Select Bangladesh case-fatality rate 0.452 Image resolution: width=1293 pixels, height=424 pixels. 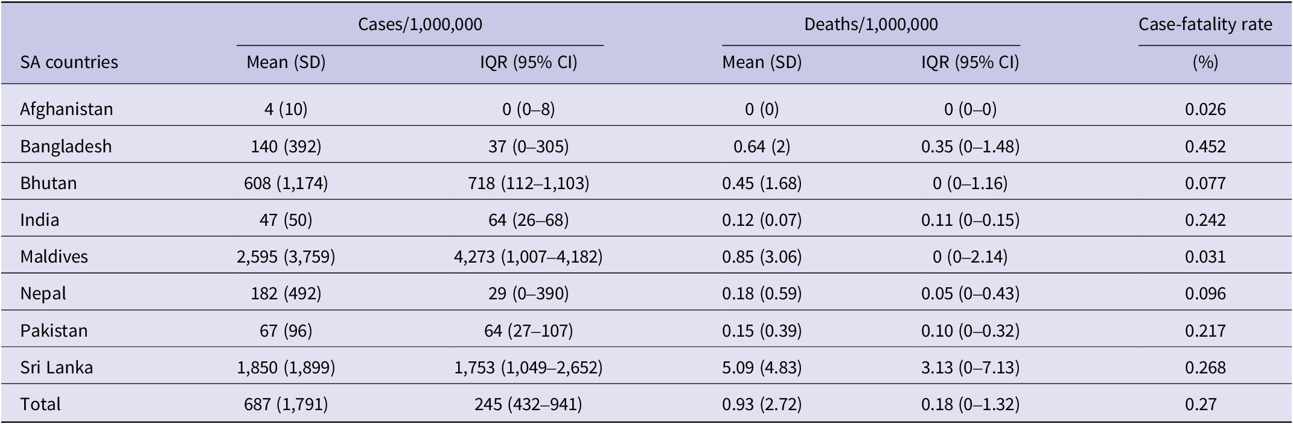click(1205, 146)
